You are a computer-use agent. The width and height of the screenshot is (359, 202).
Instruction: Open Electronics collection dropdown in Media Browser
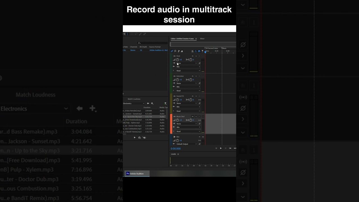point(134,103)
